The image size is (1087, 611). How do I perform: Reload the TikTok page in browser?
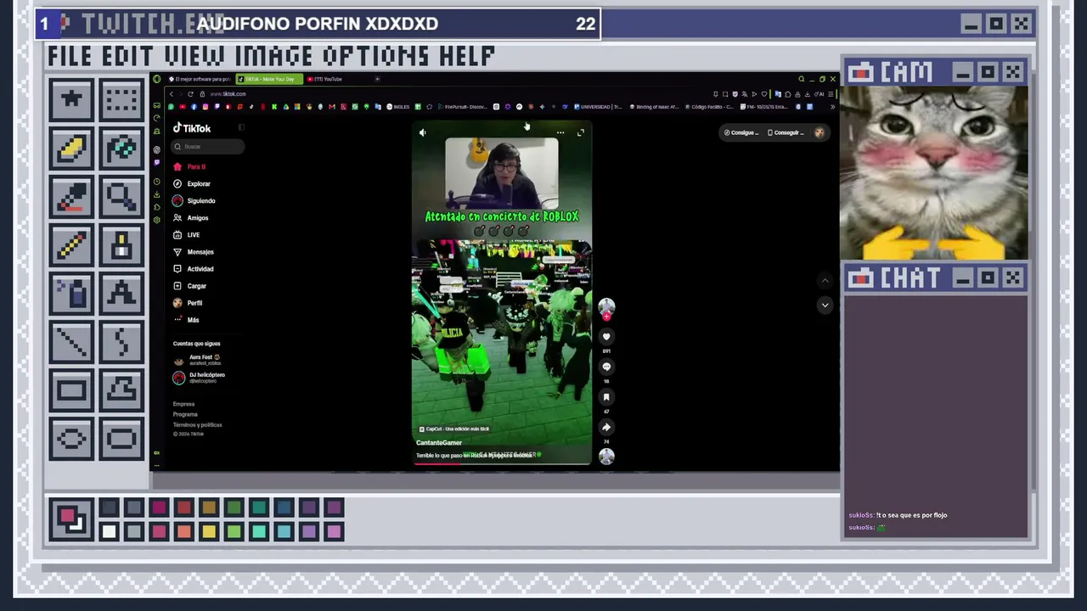(190, 93)
